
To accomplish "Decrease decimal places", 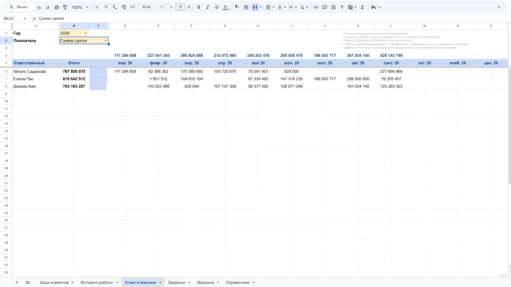I will point(114,7).
